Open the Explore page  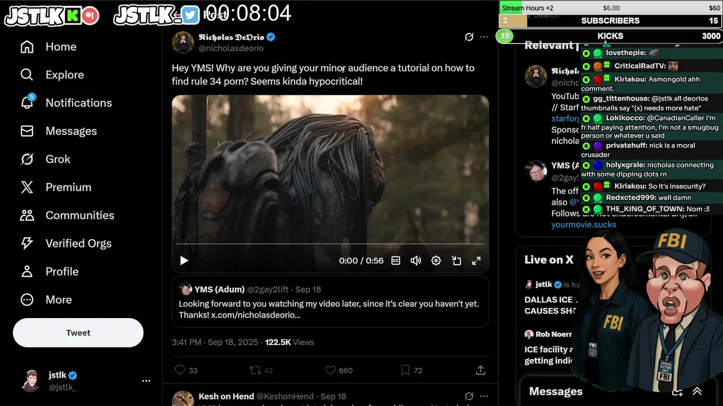(51, 75)
